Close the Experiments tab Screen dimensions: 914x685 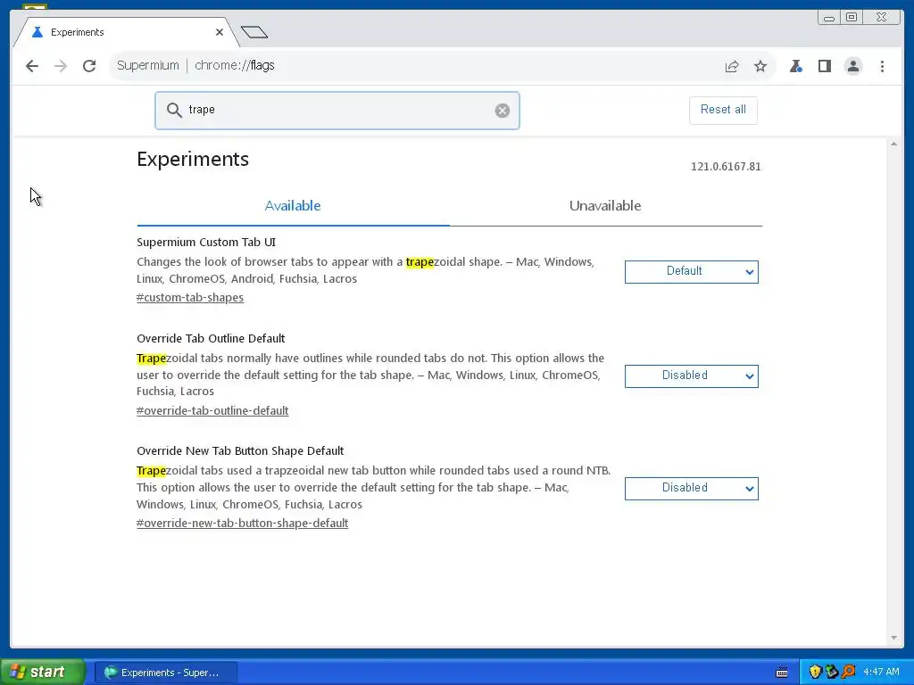tap(220, 32)
